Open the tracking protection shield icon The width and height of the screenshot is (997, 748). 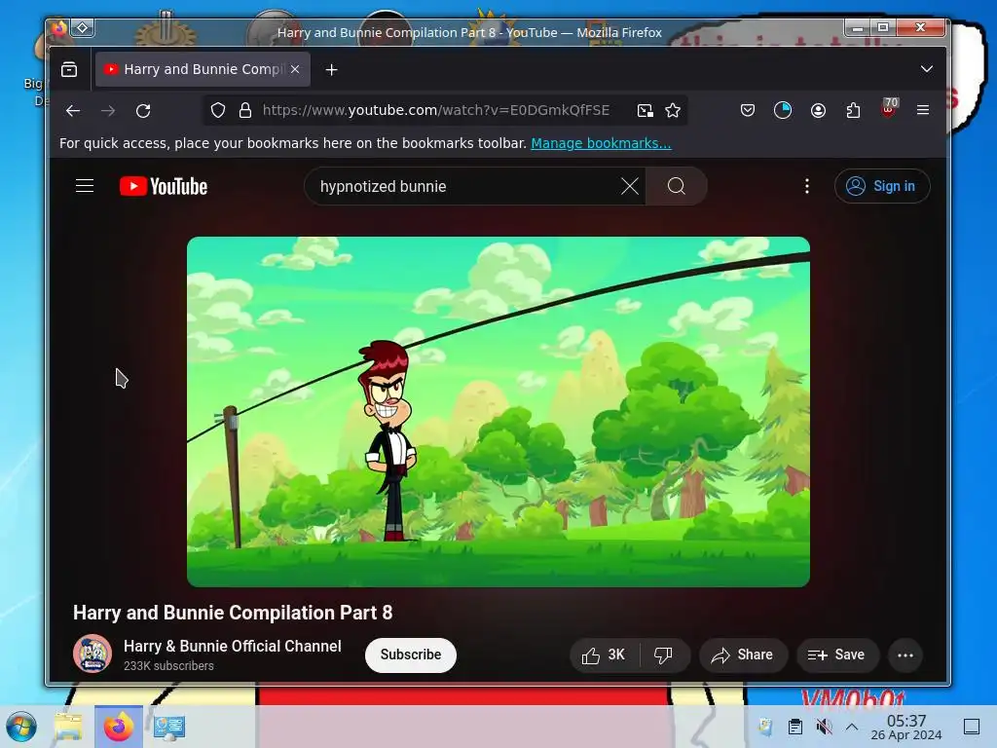coord(218,111)
